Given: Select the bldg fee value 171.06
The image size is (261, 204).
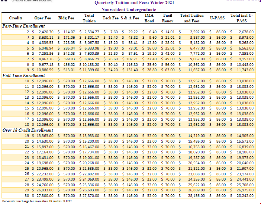Looking at the screenshot, I should 69,37.
